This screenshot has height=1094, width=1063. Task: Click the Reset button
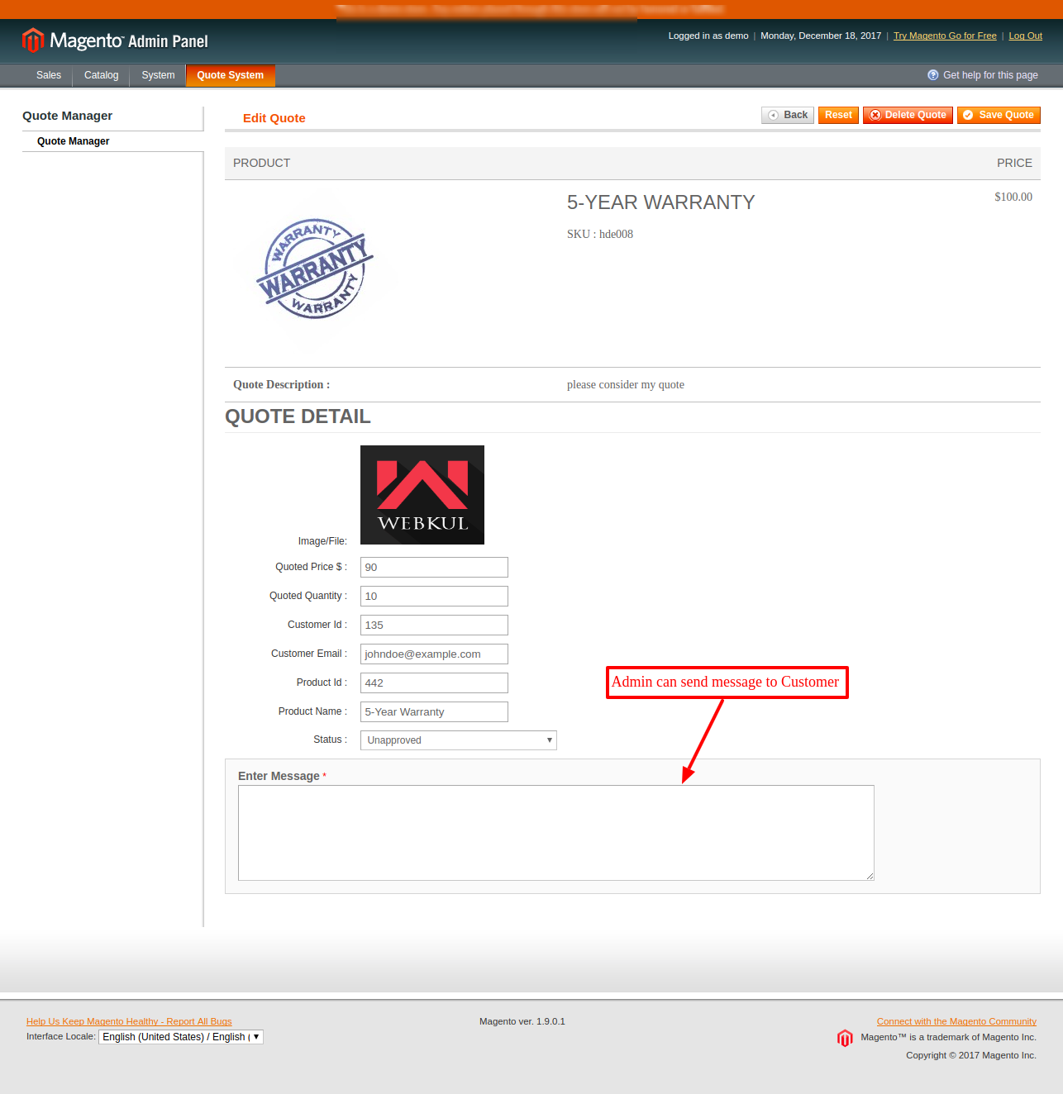click(x=838, y=115)
